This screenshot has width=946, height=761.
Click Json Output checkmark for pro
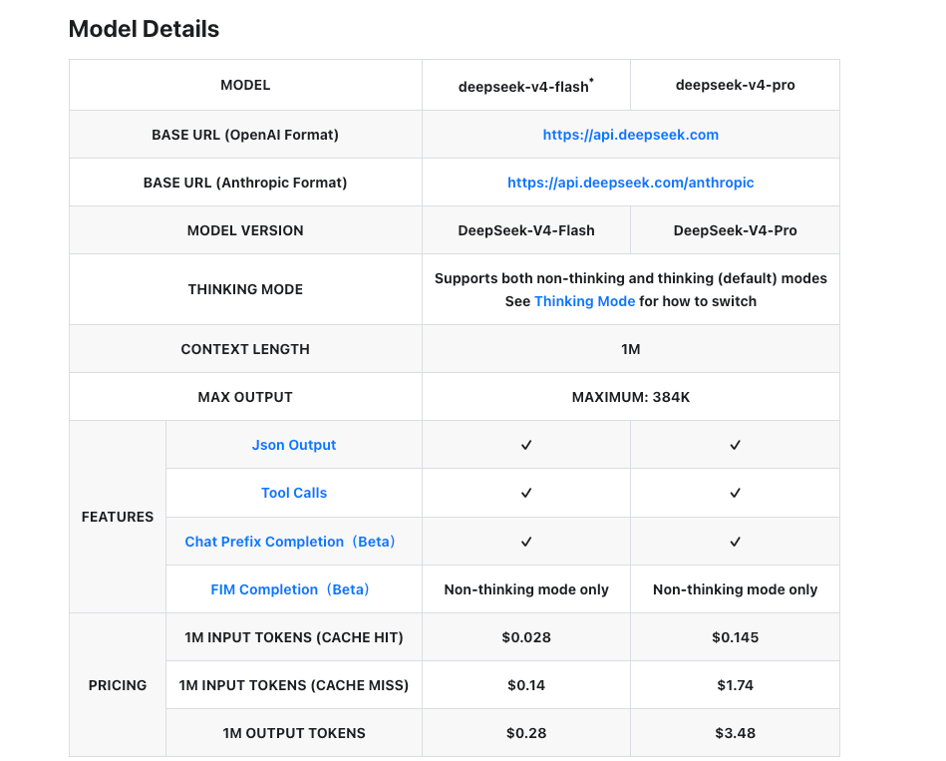tap(735, 445)
